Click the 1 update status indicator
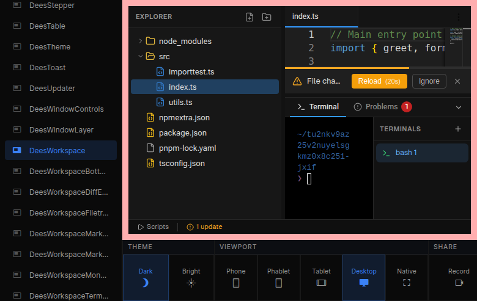 [204, 227]
